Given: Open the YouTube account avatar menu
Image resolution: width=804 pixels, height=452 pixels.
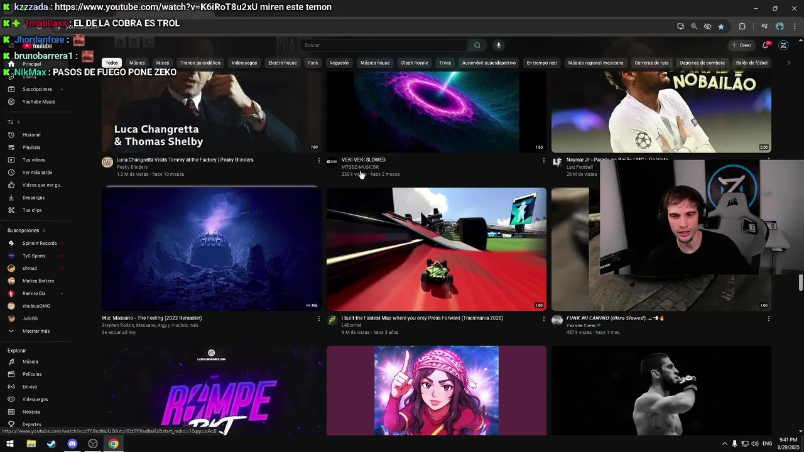Looking at the screenshot, I should coord(783,45).
